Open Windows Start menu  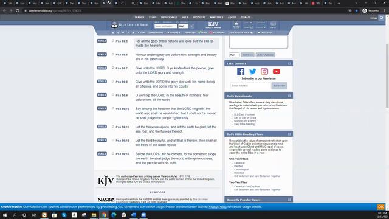pos(5,215)
